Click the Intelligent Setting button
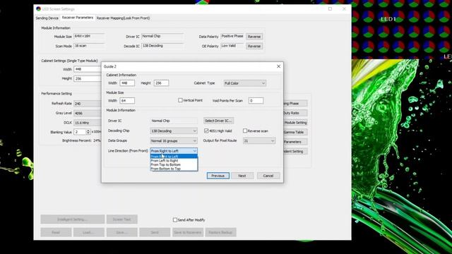452x254 pixels. (72, 219)
